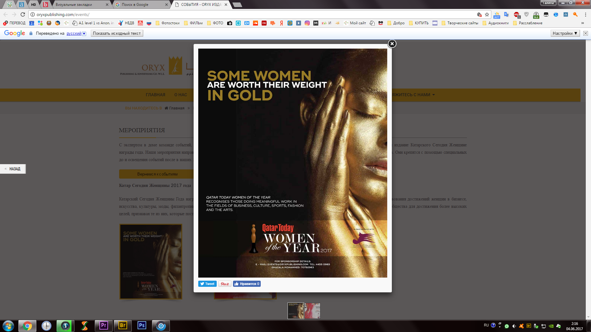Open the blocked cookies indicator in address bar
Image resolution: width=591 pixels, height=332 pixels.
point(479,14)
